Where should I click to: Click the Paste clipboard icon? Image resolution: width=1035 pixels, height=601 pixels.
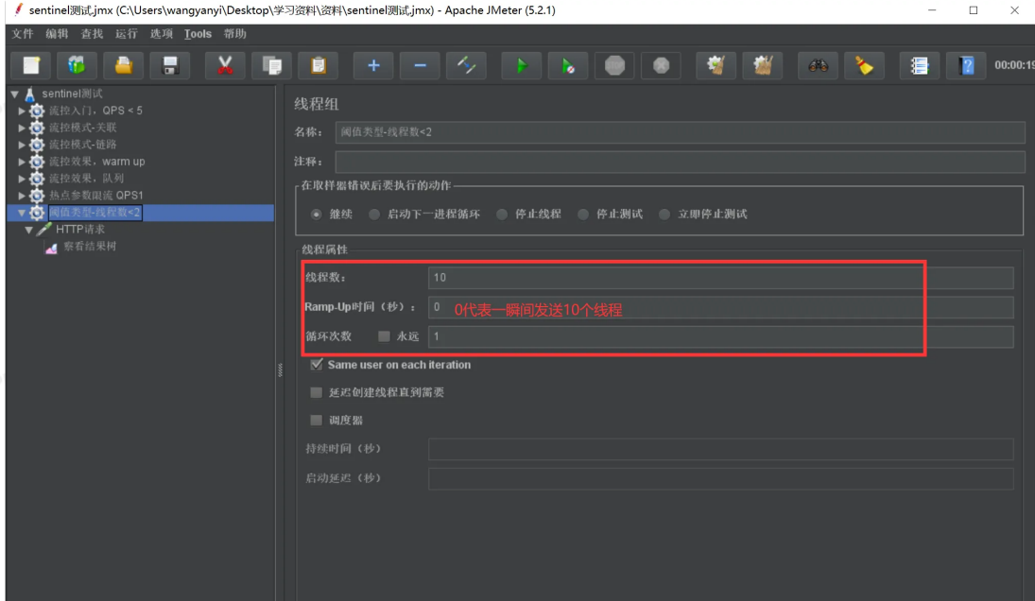[x=319, y=65]
